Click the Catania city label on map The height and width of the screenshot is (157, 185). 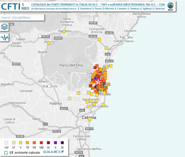pyautogui.click(x=89, y=118)
